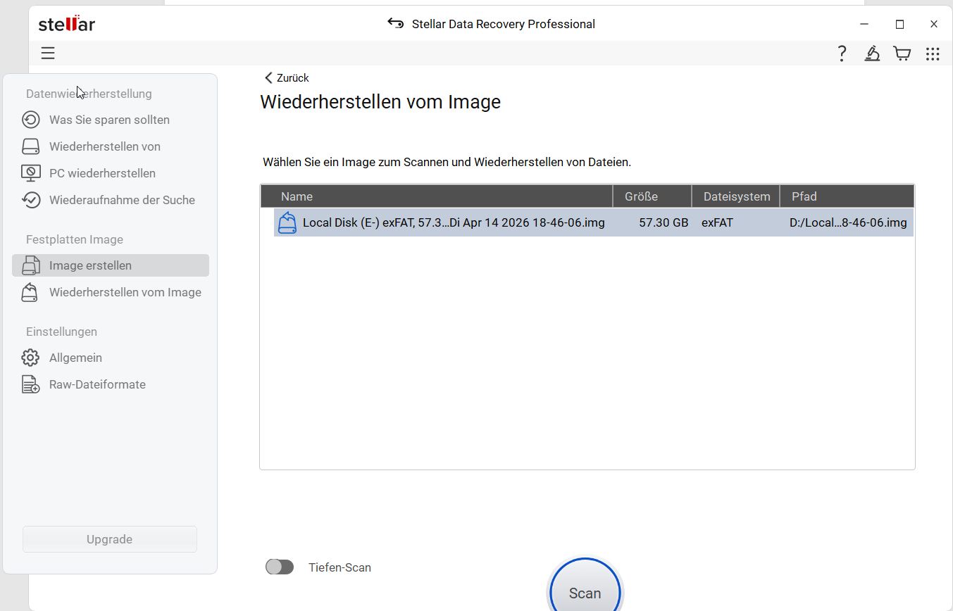Click the 'Image erstellen' icon
The image size is (953, 611).
30,265
